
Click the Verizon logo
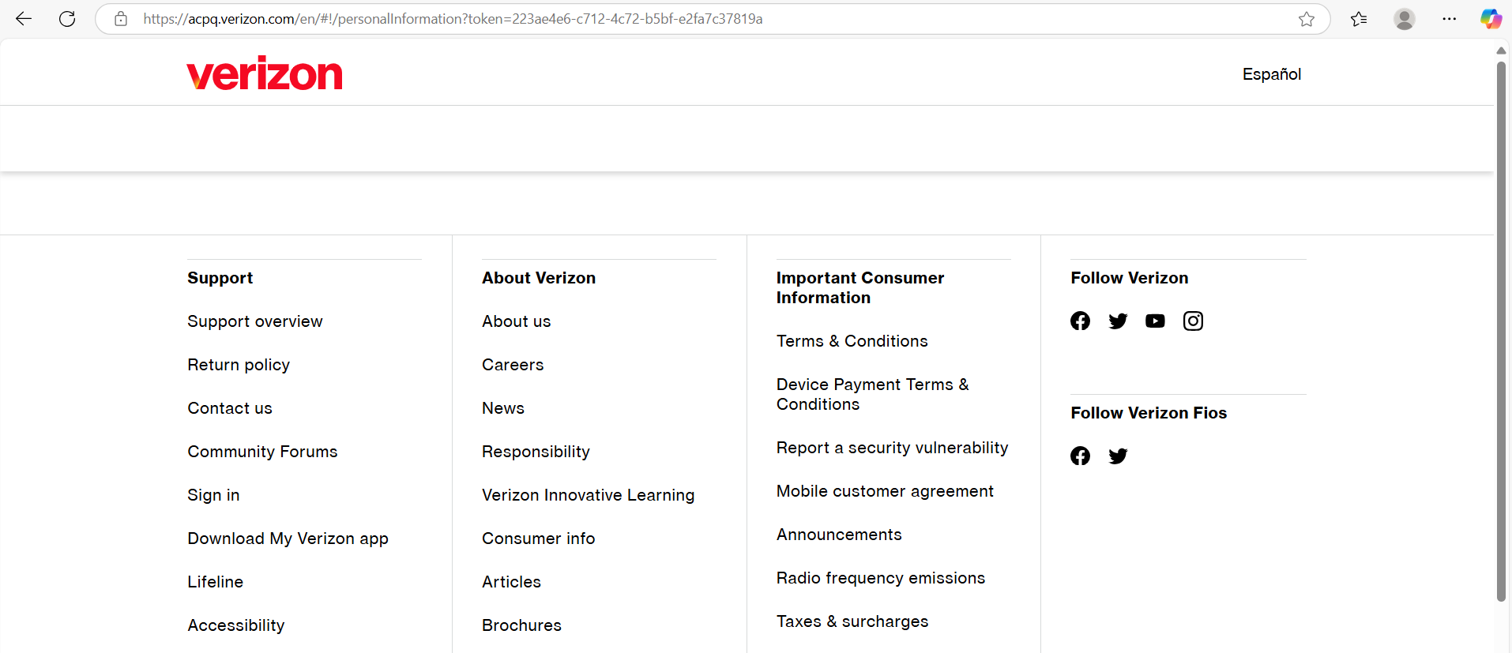pos(265,73)
